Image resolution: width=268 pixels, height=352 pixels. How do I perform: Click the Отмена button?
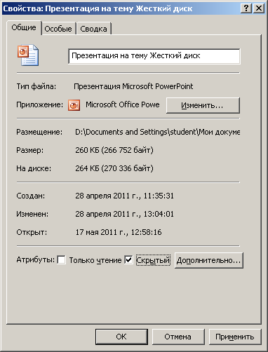178,337
